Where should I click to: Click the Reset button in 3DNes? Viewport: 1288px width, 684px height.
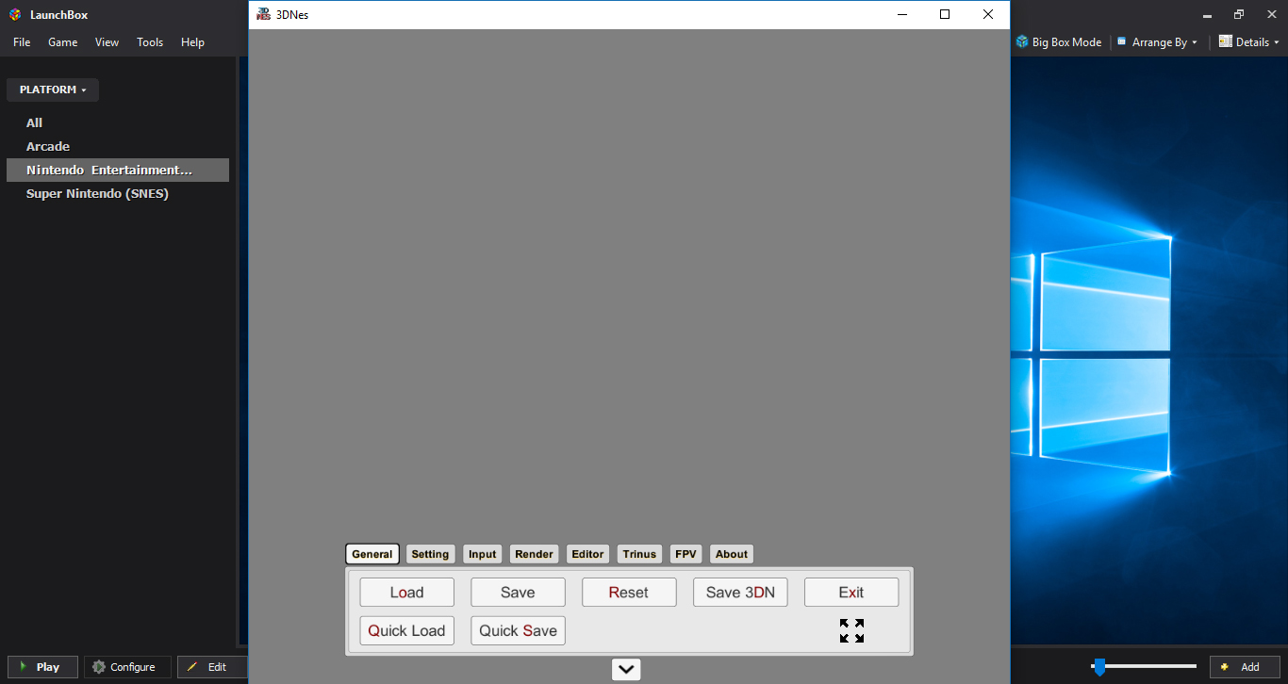tap(629, 593)
